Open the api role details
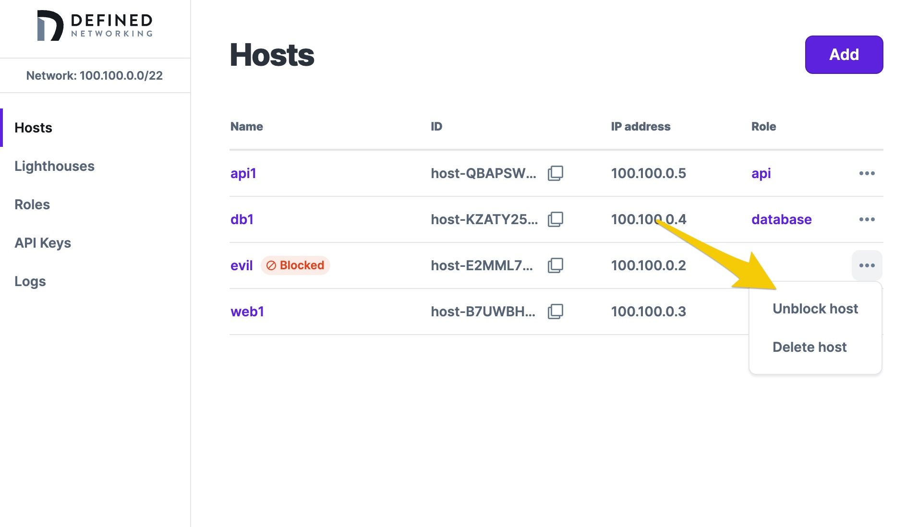Image resolution: width=918 pixels, height=527 pixels. 761,173
